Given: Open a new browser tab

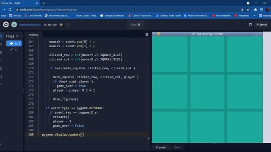Looking at the screenshot, I should click(44, 3).
